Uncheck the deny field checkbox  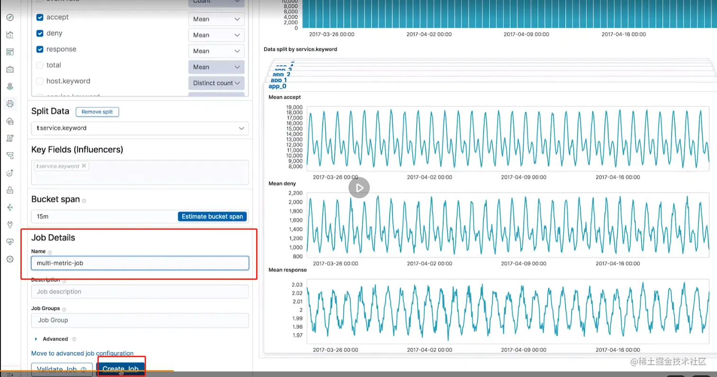click(40, 34)
